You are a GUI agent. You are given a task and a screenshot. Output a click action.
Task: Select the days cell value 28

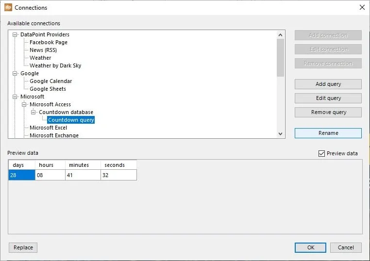coord(22,175)
